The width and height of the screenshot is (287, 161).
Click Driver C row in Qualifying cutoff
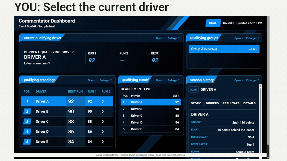click(x=151, y=116)
